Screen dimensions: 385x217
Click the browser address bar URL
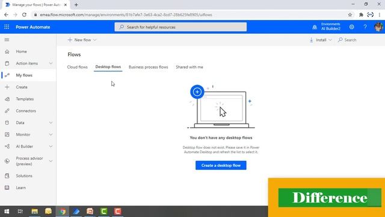click(x=126, y=14)
